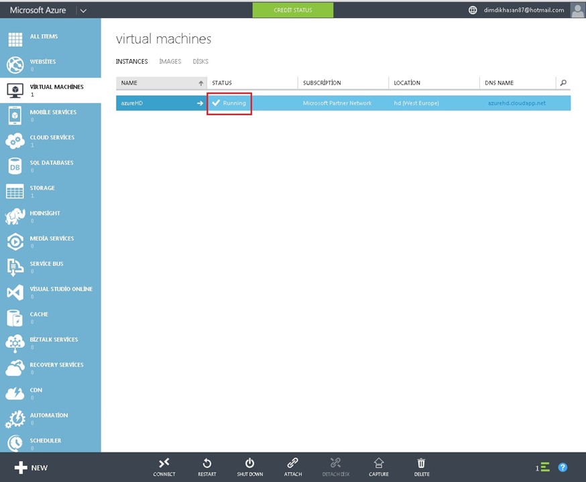Switch to the Disks tab
Screen dimensions: 586x482
pyautogui.click(x=200, y=62)
